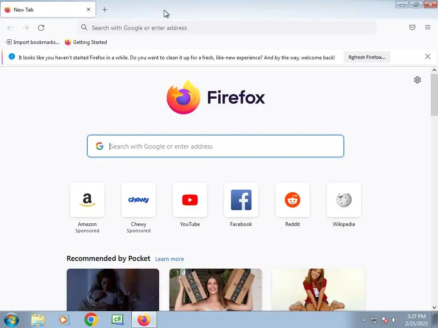The image size is (438, 328).
Task: Click the Firefox logo on the page
Action: [216, 97]
